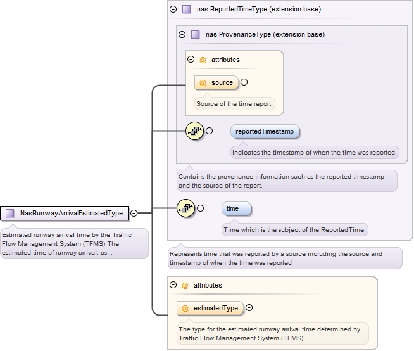Expand the source attribute plus button

click(244, 82)
